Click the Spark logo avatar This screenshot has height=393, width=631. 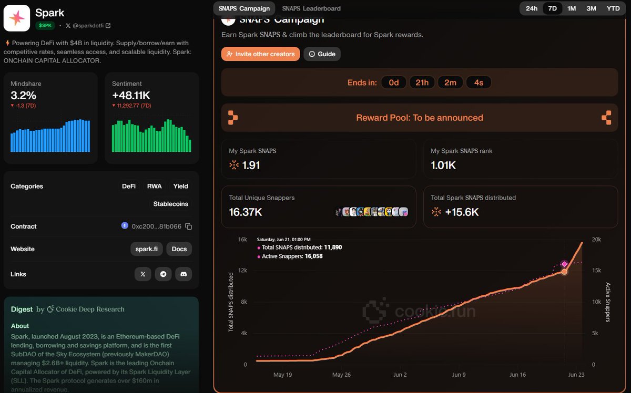17,18
